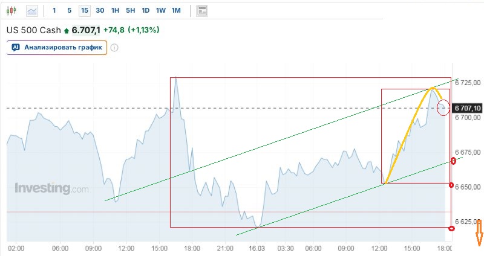The image size is (484, 256).
Task: Click the green up-arrow price indicator
Action: (x=66, y=30)
